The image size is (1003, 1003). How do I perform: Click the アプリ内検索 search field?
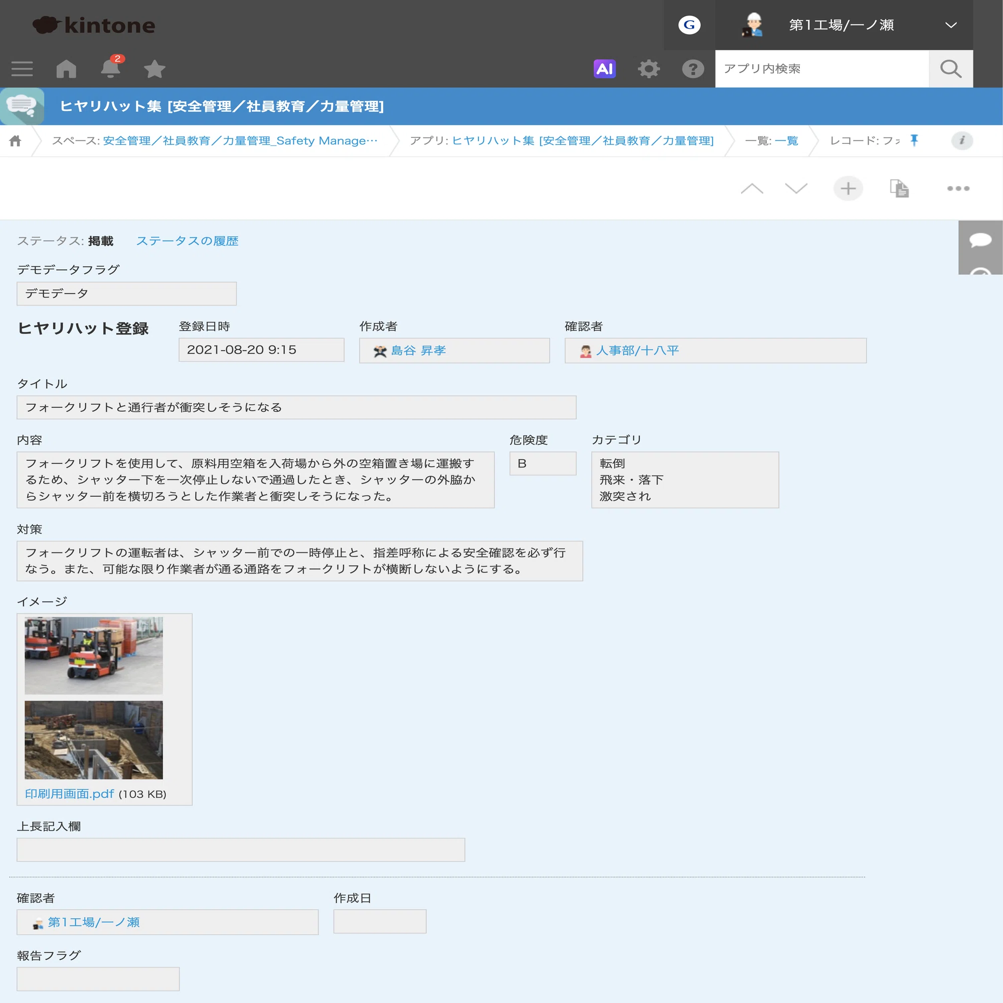coord(822,69)
